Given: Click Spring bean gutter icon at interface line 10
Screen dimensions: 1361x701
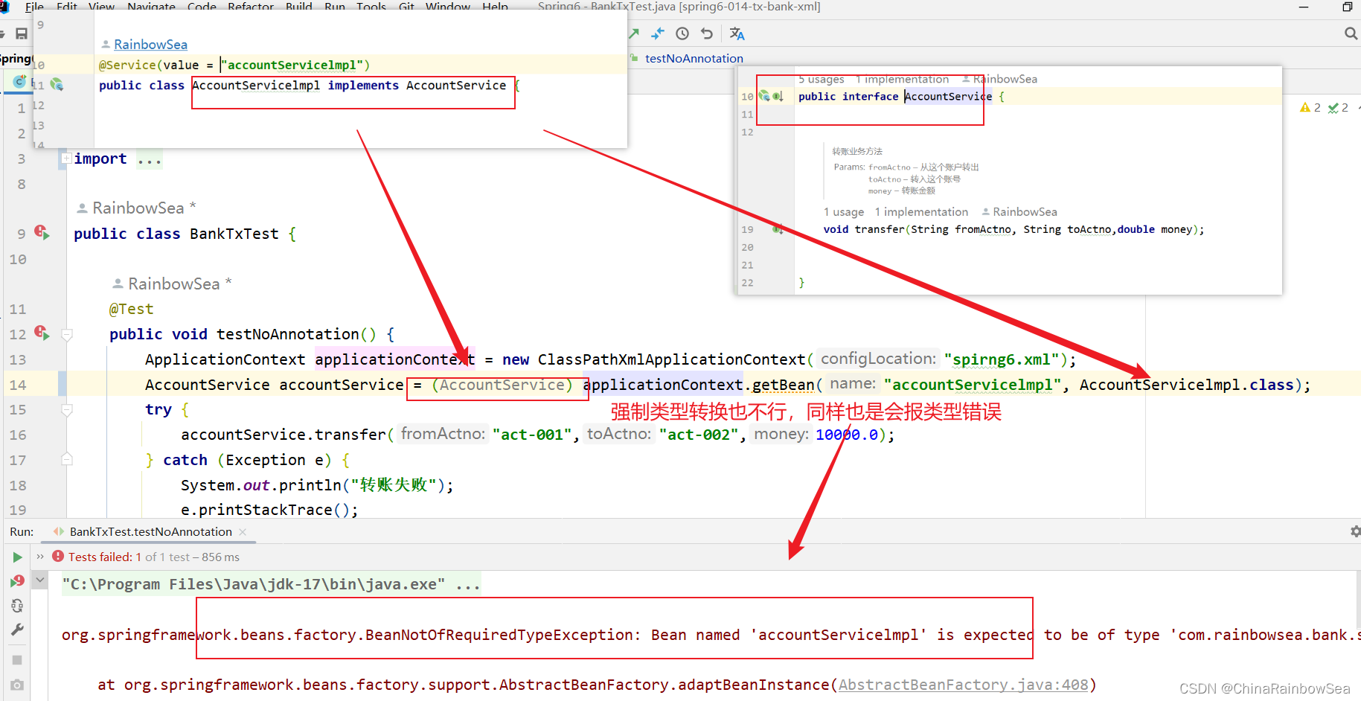Looking at the screenshot, I should coord(764,96).
